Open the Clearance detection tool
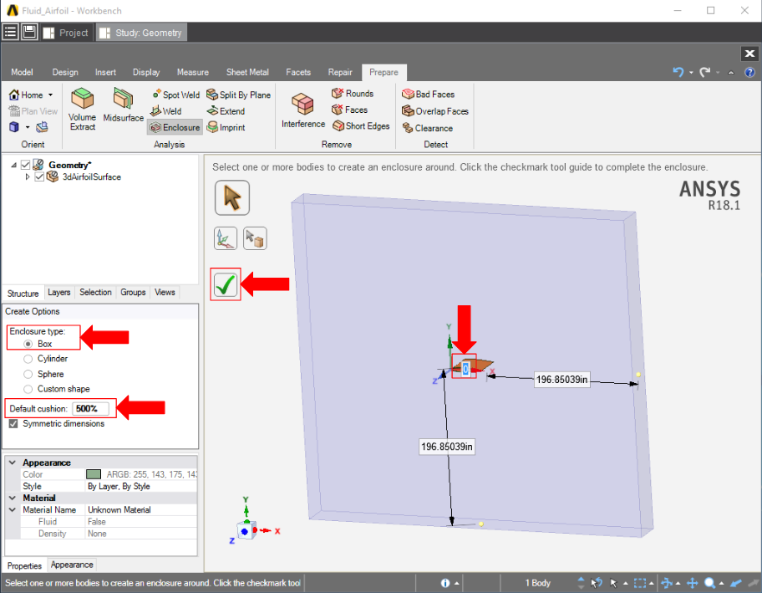This screenshot has height=593, width=762. tap(428, 128)
